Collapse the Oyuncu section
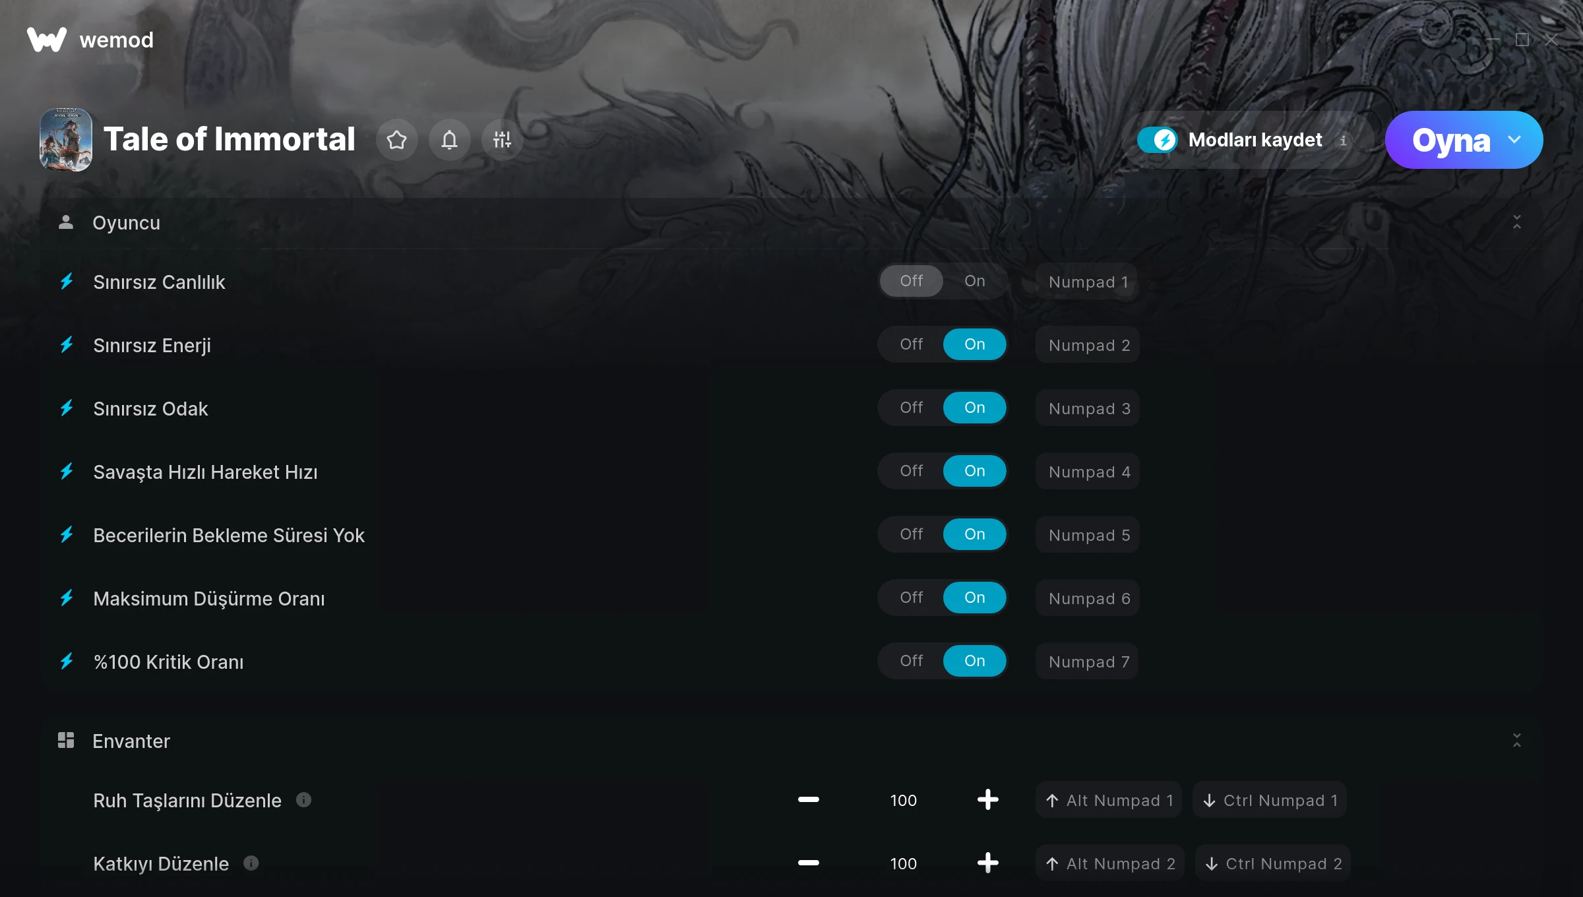Image resolution: width=1583 pixels, height=897 pixels. [1517, 222]
